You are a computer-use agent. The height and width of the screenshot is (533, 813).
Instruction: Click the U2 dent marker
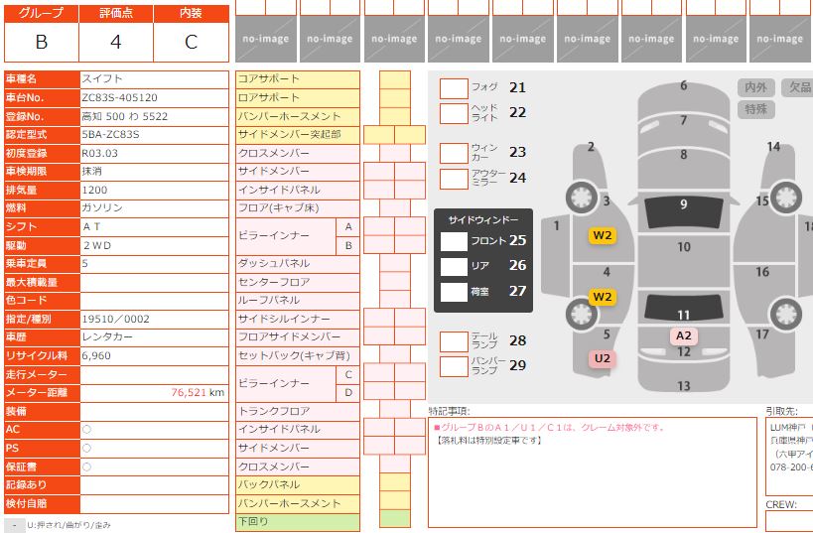[x=603, y=358]
